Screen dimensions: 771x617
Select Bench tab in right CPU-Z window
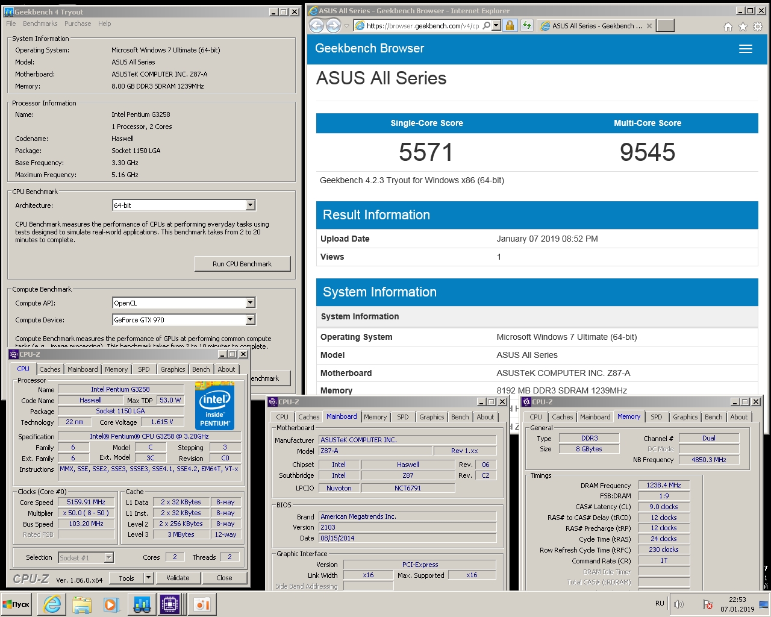point(714,417)
